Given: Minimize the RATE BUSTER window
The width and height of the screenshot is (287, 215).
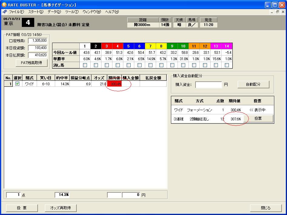Looking at the screenshot, I should click(x=268, y=5).
